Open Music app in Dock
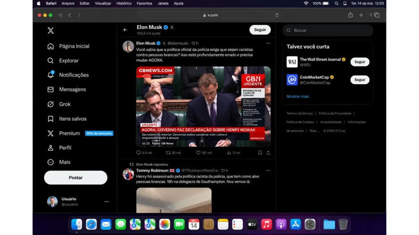 click(266, 224)
